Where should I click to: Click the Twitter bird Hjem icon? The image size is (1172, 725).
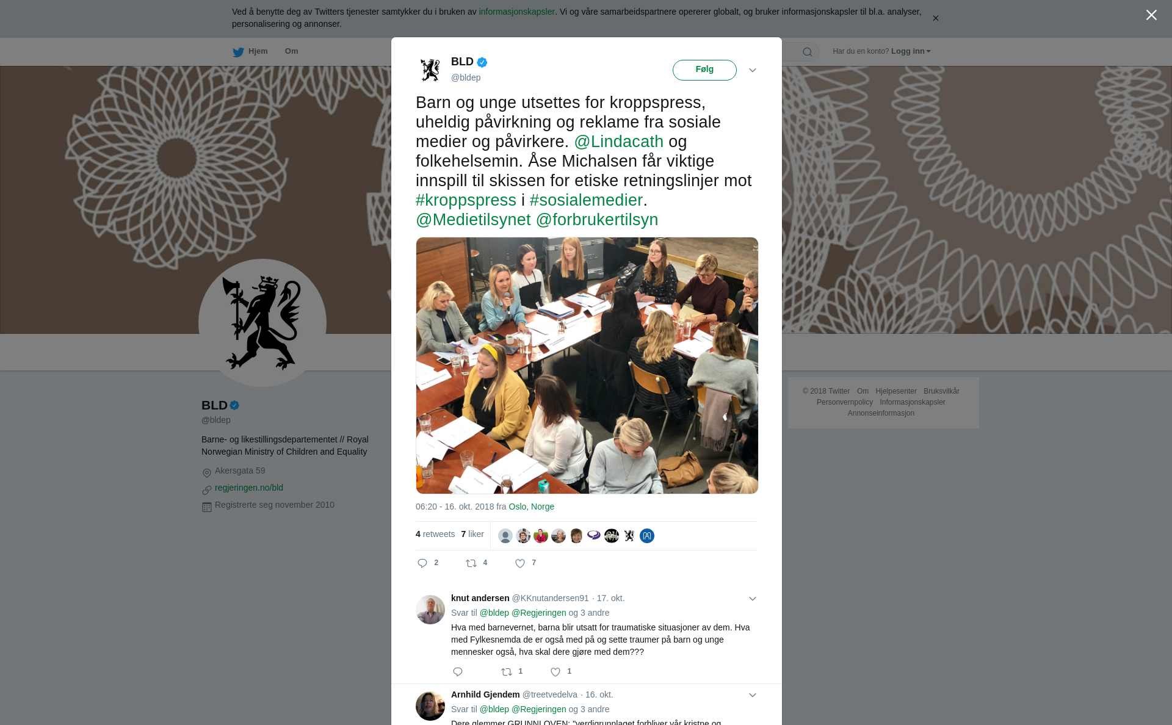coord(238,52)
